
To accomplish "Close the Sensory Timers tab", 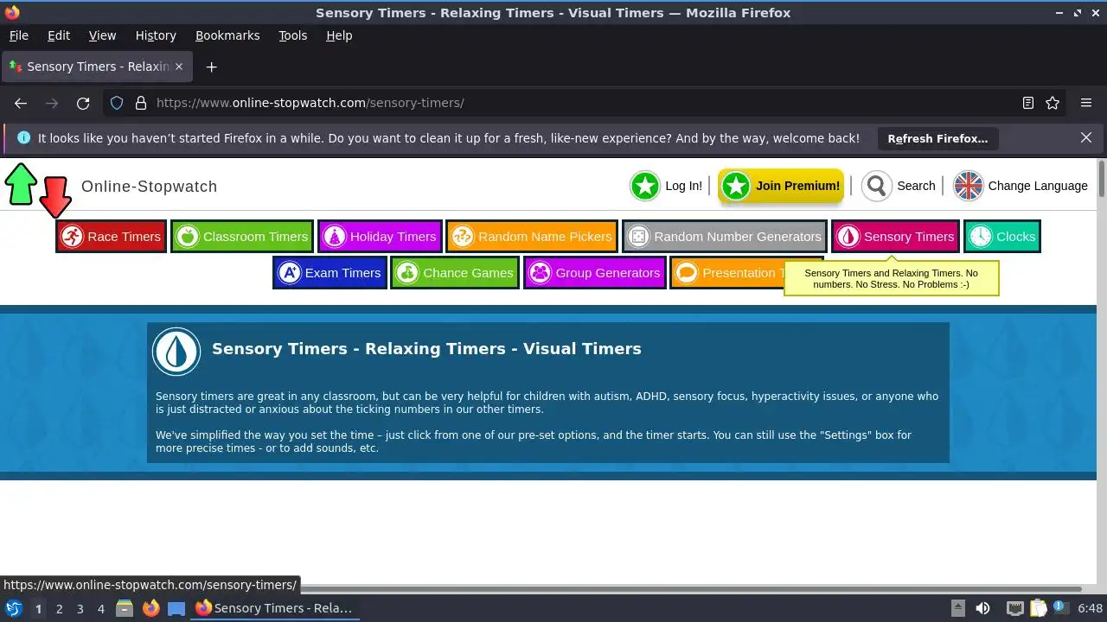I will point(179,67).
